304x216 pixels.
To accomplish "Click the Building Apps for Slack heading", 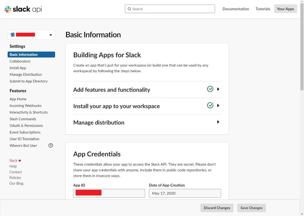I will pos(107,55).
